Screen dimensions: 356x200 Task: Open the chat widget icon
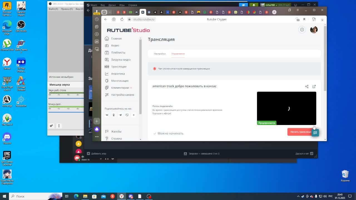pos(315,133)
